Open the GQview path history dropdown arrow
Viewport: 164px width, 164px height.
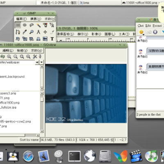(41, 62)
